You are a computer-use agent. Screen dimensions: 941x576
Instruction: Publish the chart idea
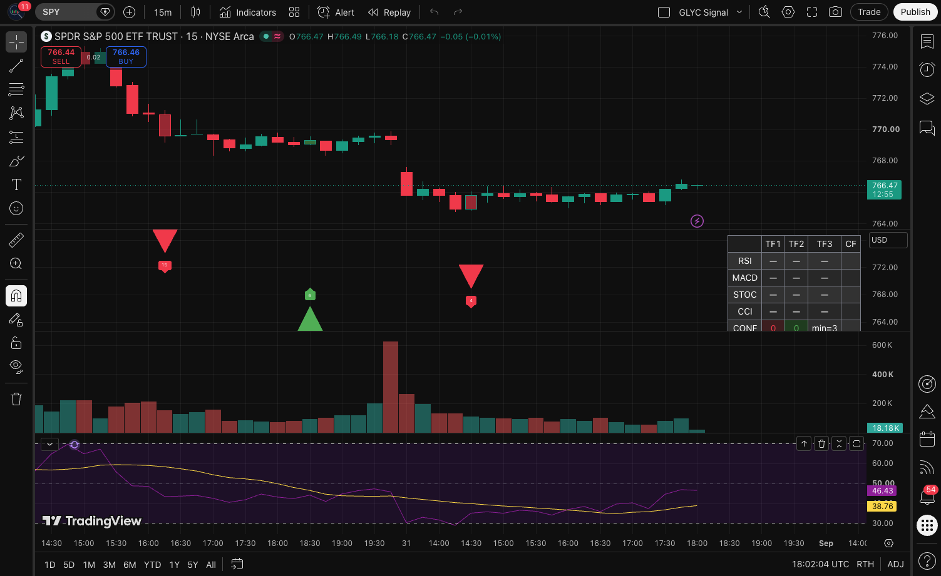[x=915, y=12]
